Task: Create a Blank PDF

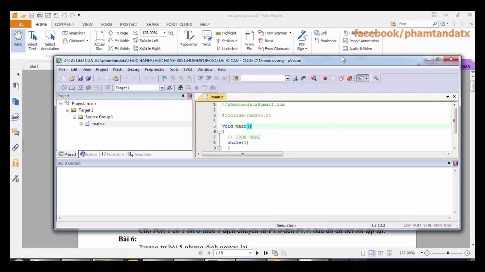Action: [266, 41]
